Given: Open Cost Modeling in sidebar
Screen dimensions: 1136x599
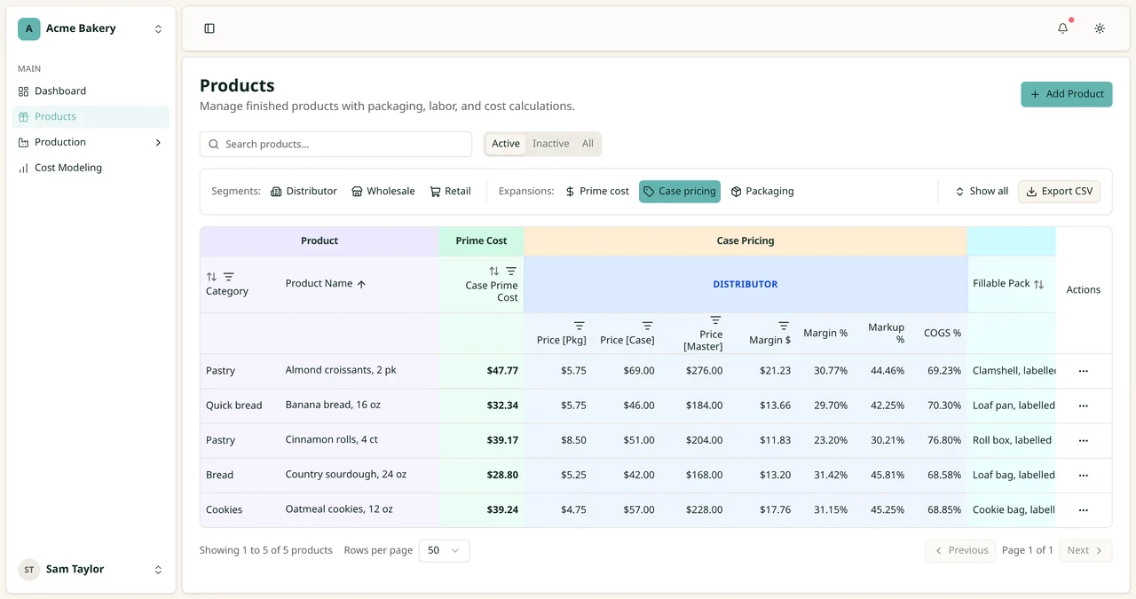Looking at the screenshot, I should (x=91, y=168).
